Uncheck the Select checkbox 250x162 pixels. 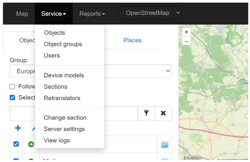pos(12,97)
